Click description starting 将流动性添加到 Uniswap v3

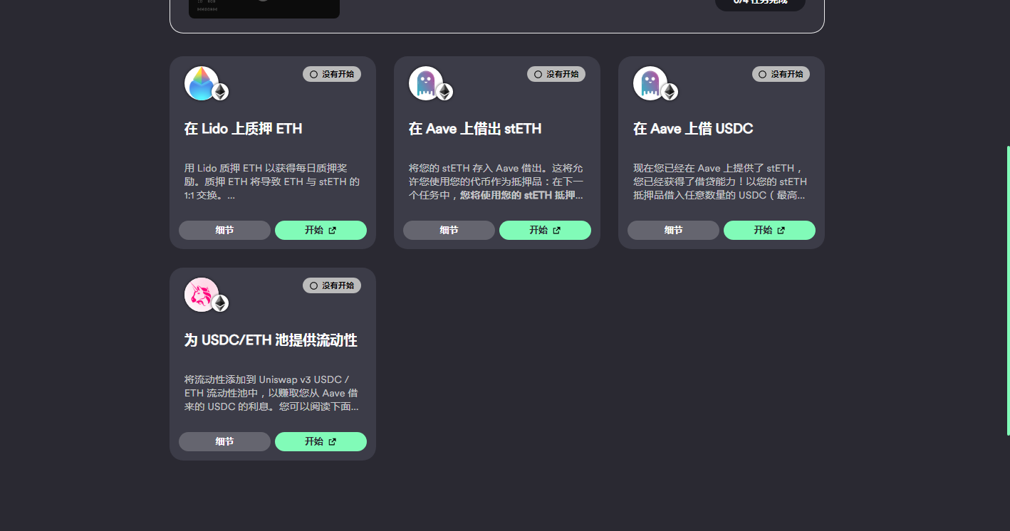pos(272,393)
